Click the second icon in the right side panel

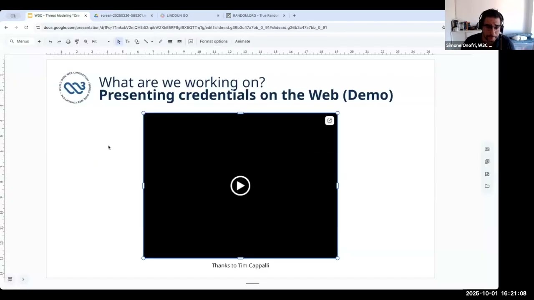click(487, 161)
